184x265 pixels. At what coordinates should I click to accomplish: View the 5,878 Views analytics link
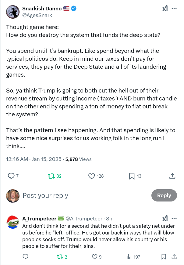coord(78,159)
